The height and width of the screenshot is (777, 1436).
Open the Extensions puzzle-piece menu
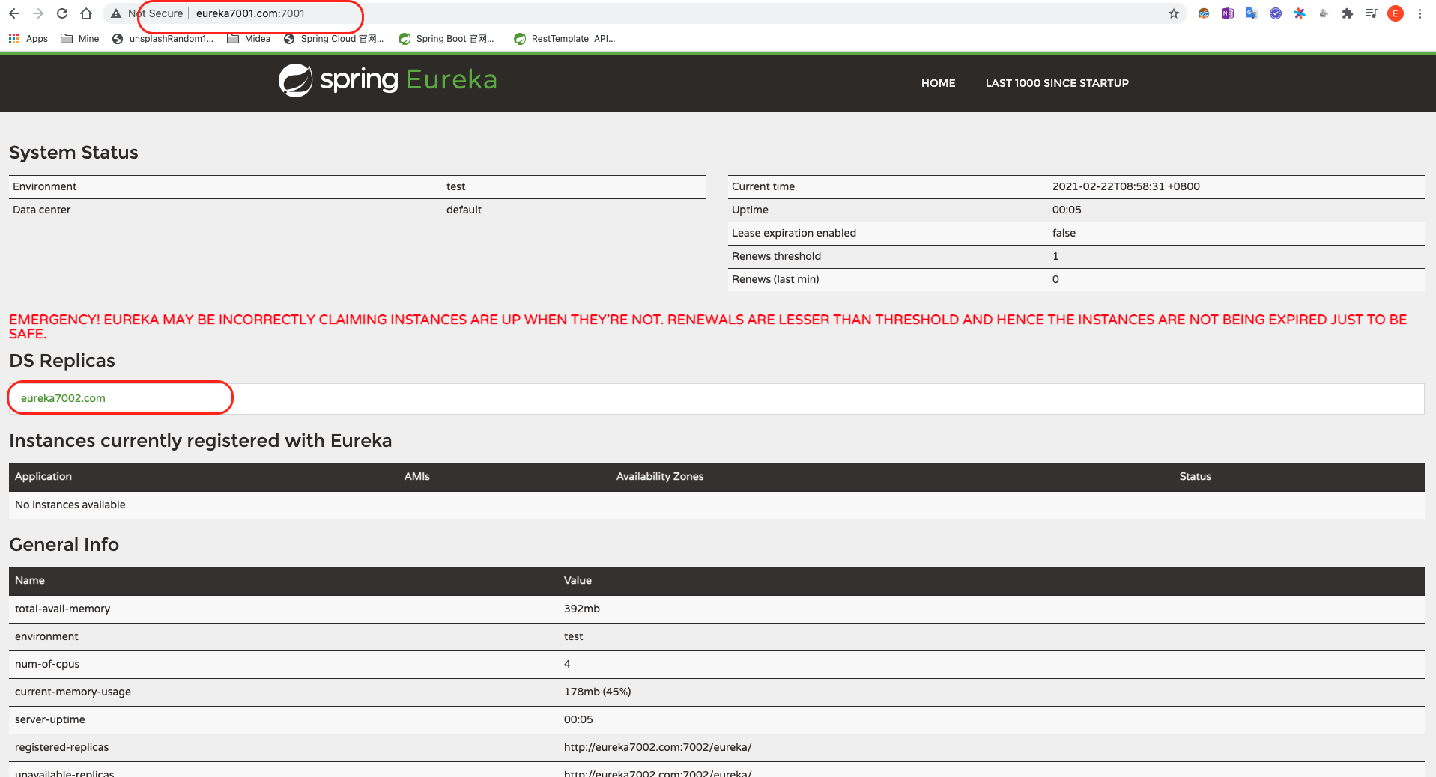(1347, 13)
